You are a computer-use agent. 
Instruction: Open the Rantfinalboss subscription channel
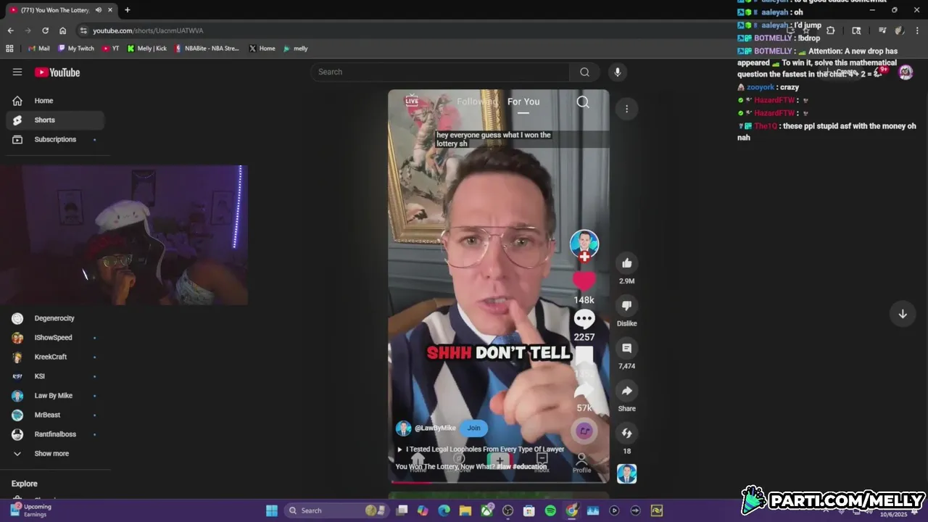55,434
